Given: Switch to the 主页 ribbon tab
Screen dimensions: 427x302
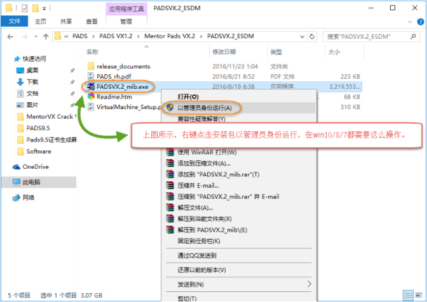Looking at the screenshot, I should click(41, 22).
